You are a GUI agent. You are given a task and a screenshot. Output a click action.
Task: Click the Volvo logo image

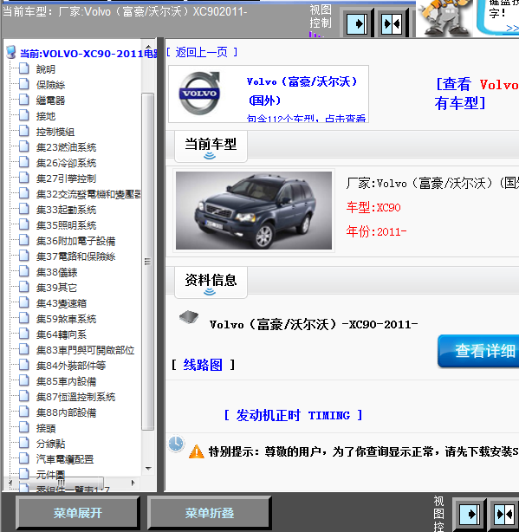coord(199,93)
